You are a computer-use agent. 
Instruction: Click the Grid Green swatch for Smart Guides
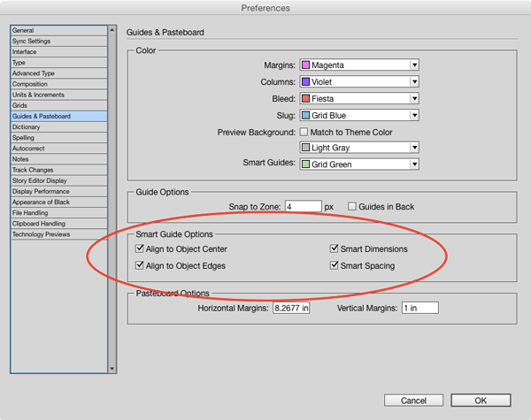tap(305, 164)
